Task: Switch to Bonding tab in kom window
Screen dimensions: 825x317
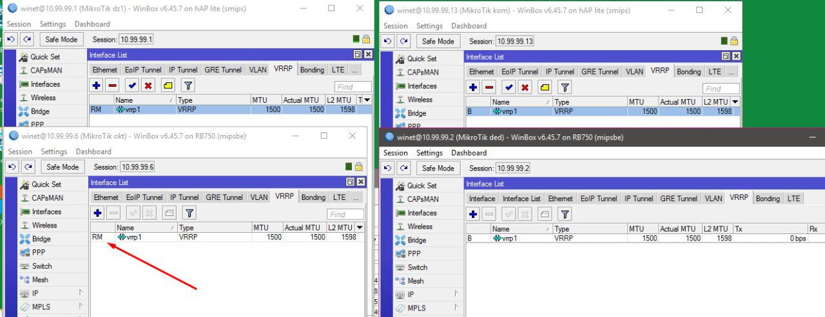Action: click(689, 71)
